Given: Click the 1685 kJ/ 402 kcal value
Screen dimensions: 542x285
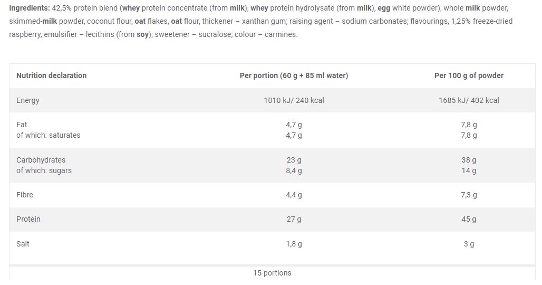Looking at the screenshot, I should pos(469,100).
